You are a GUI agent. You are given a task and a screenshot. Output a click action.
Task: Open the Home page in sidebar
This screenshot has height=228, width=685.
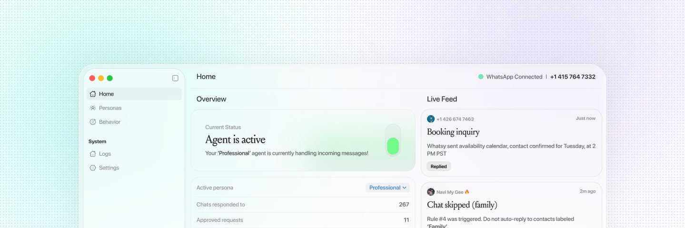pyautogui.click(x=134, y=94)
